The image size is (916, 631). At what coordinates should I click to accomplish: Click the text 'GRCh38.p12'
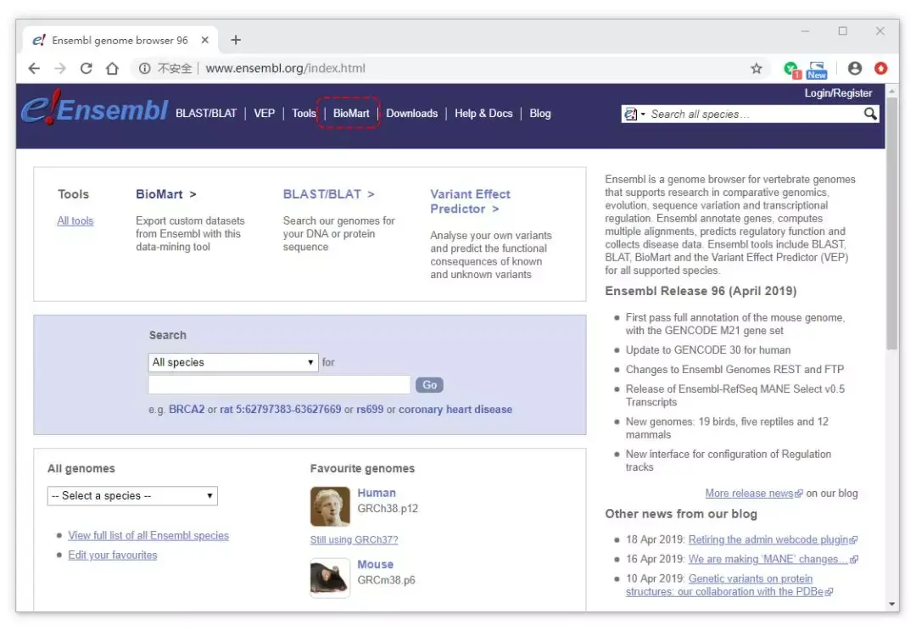(388, 508)
